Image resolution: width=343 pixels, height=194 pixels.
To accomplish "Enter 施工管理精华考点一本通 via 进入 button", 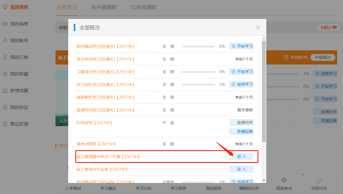I will point(241,156).
